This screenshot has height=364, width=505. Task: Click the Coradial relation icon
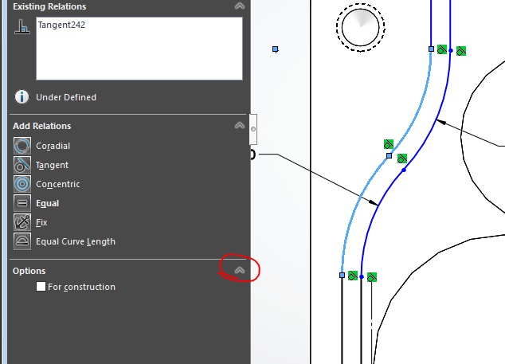pyautogui.click(x=22, y=146)
